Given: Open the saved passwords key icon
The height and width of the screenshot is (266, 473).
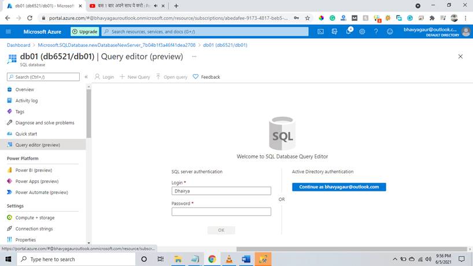Looking at the screenshot, I should (297, 18).
